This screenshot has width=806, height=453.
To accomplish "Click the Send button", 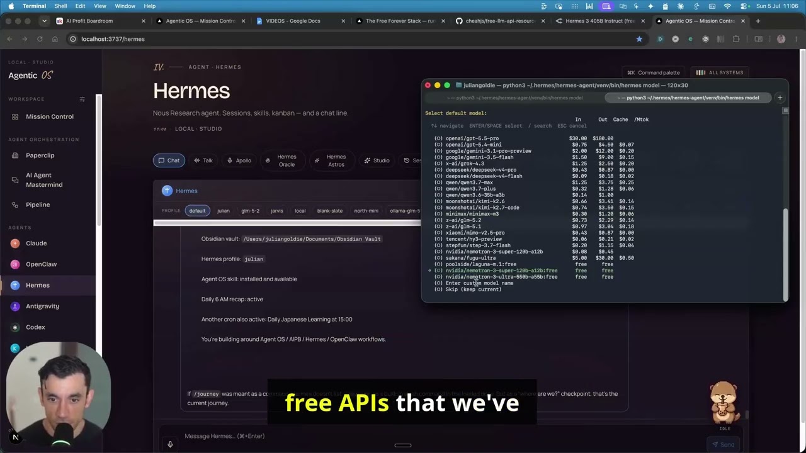I will pos(723,445).
